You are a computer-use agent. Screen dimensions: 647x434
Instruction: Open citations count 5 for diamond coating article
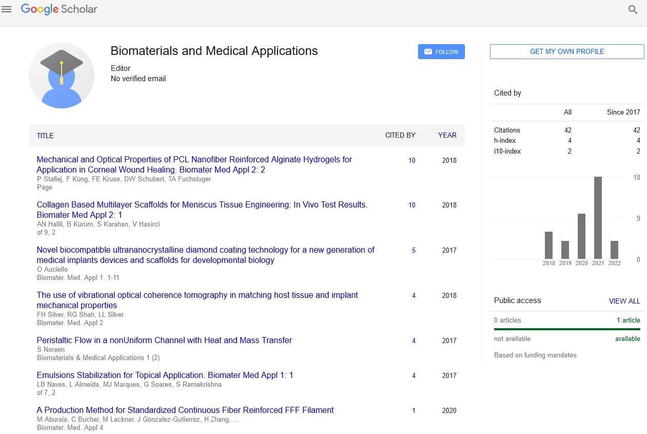[x=414, y=250]
